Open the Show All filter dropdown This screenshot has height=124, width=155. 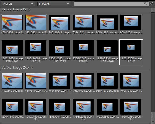(54, 4)
